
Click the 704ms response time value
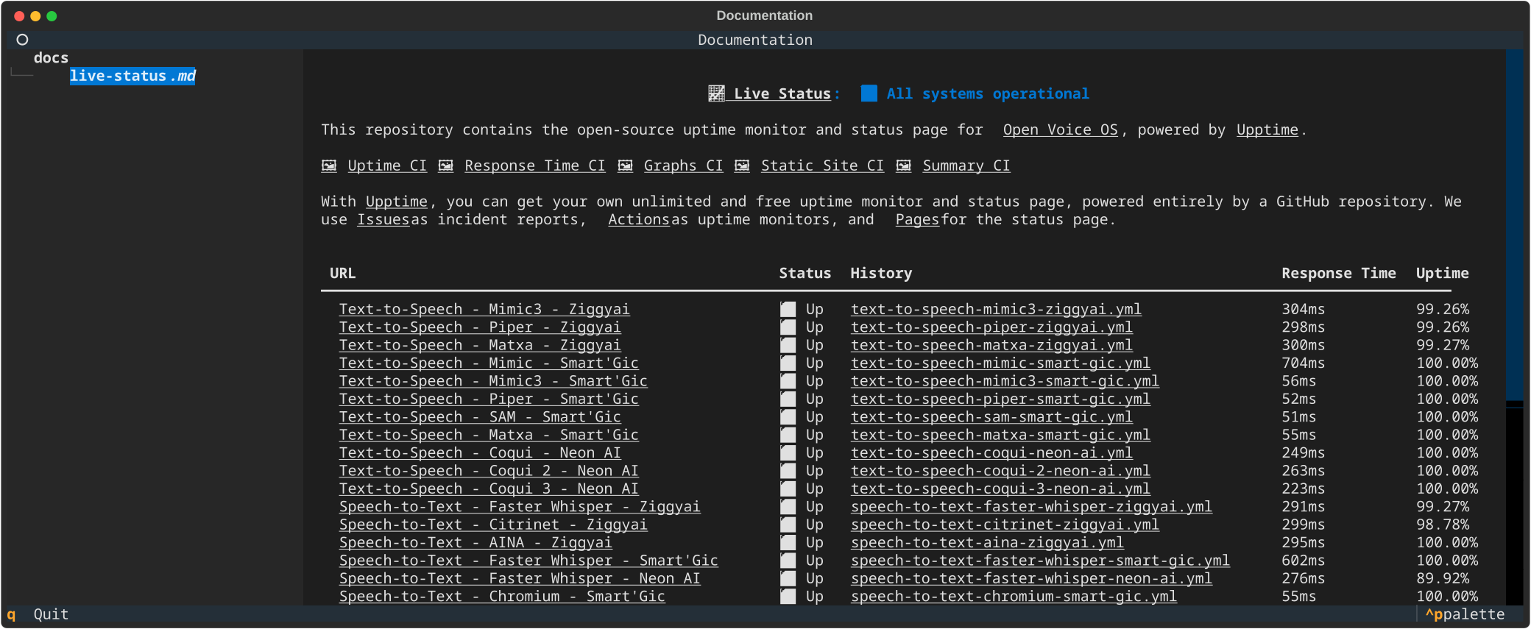[1304, 363]
